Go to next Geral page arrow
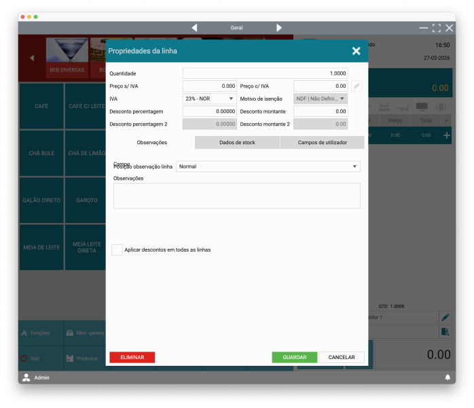 coord(279,28)
